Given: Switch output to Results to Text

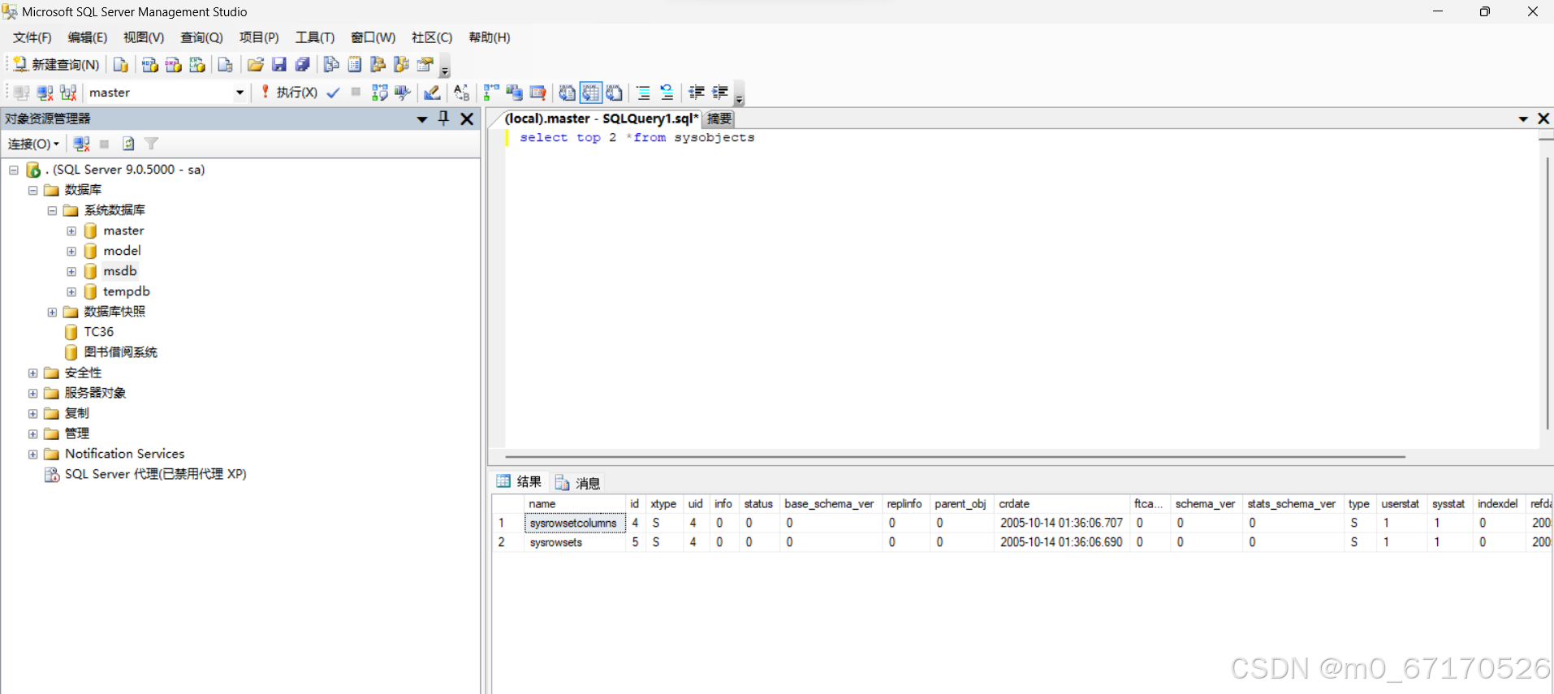Looking at the screenshot, I should tap(568, 93).
